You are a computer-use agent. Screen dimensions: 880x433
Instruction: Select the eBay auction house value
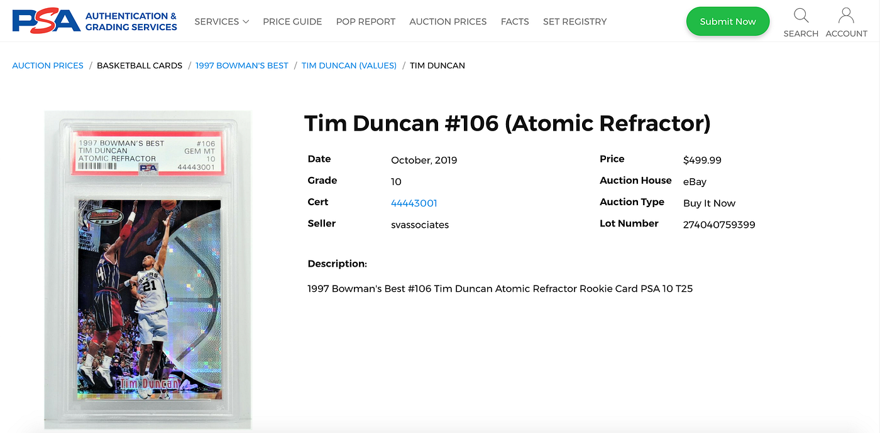tap(695, 182)
